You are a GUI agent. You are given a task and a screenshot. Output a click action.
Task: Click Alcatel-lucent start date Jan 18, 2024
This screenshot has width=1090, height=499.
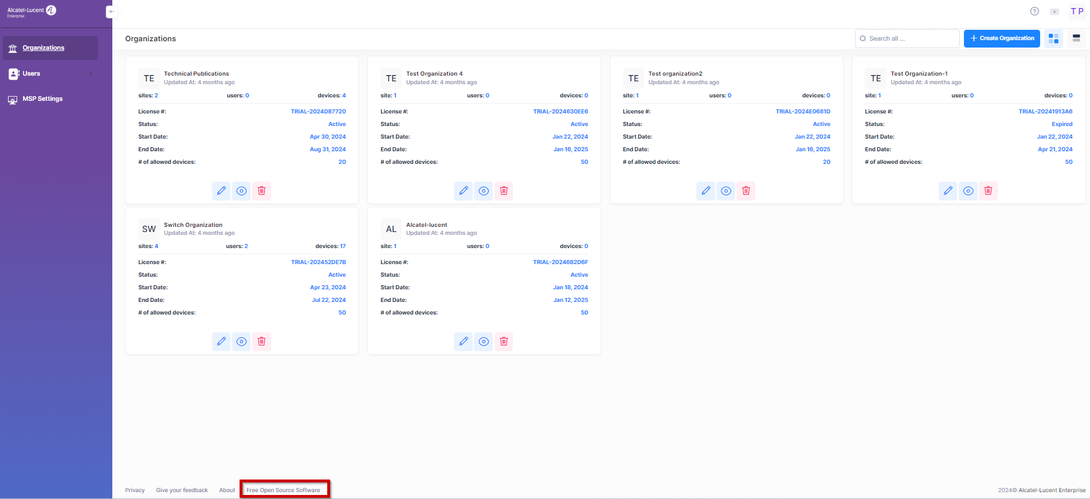[570, 288]
